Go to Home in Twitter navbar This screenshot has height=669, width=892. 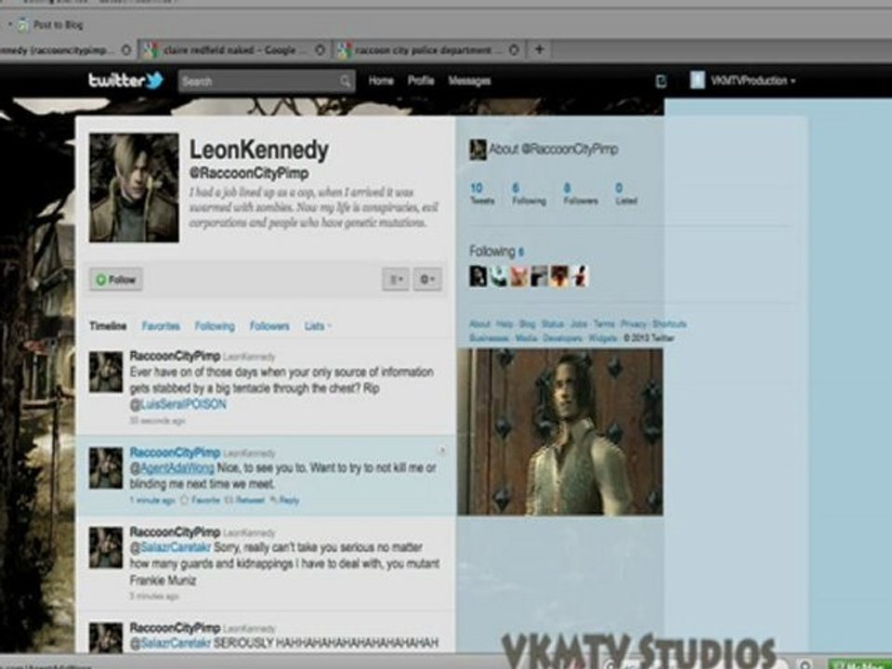tap(381, 81)
